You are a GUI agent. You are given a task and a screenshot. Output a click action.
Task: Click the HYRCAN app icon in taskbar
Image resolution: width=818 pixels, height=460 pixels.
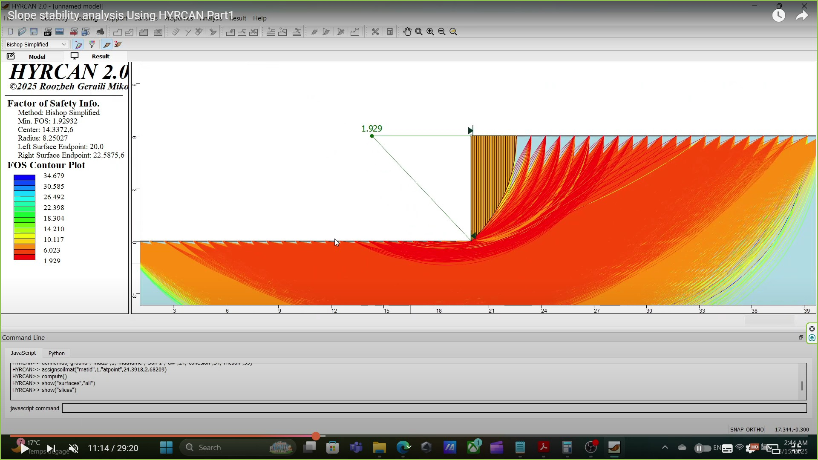click(x=614, y=448)
